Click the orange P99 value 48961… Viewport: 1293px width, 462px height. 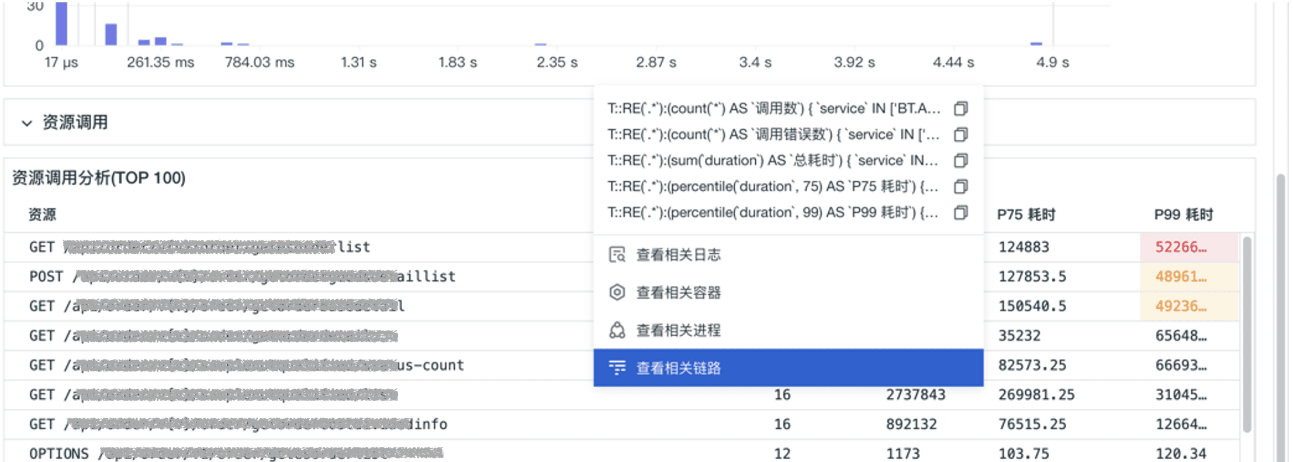point(1181,277)
